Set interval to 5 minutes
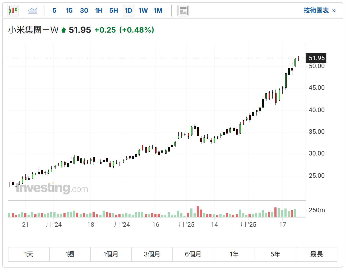Viewport: 345px width, 271px height. pyautogui.click(x=54, y=11)
